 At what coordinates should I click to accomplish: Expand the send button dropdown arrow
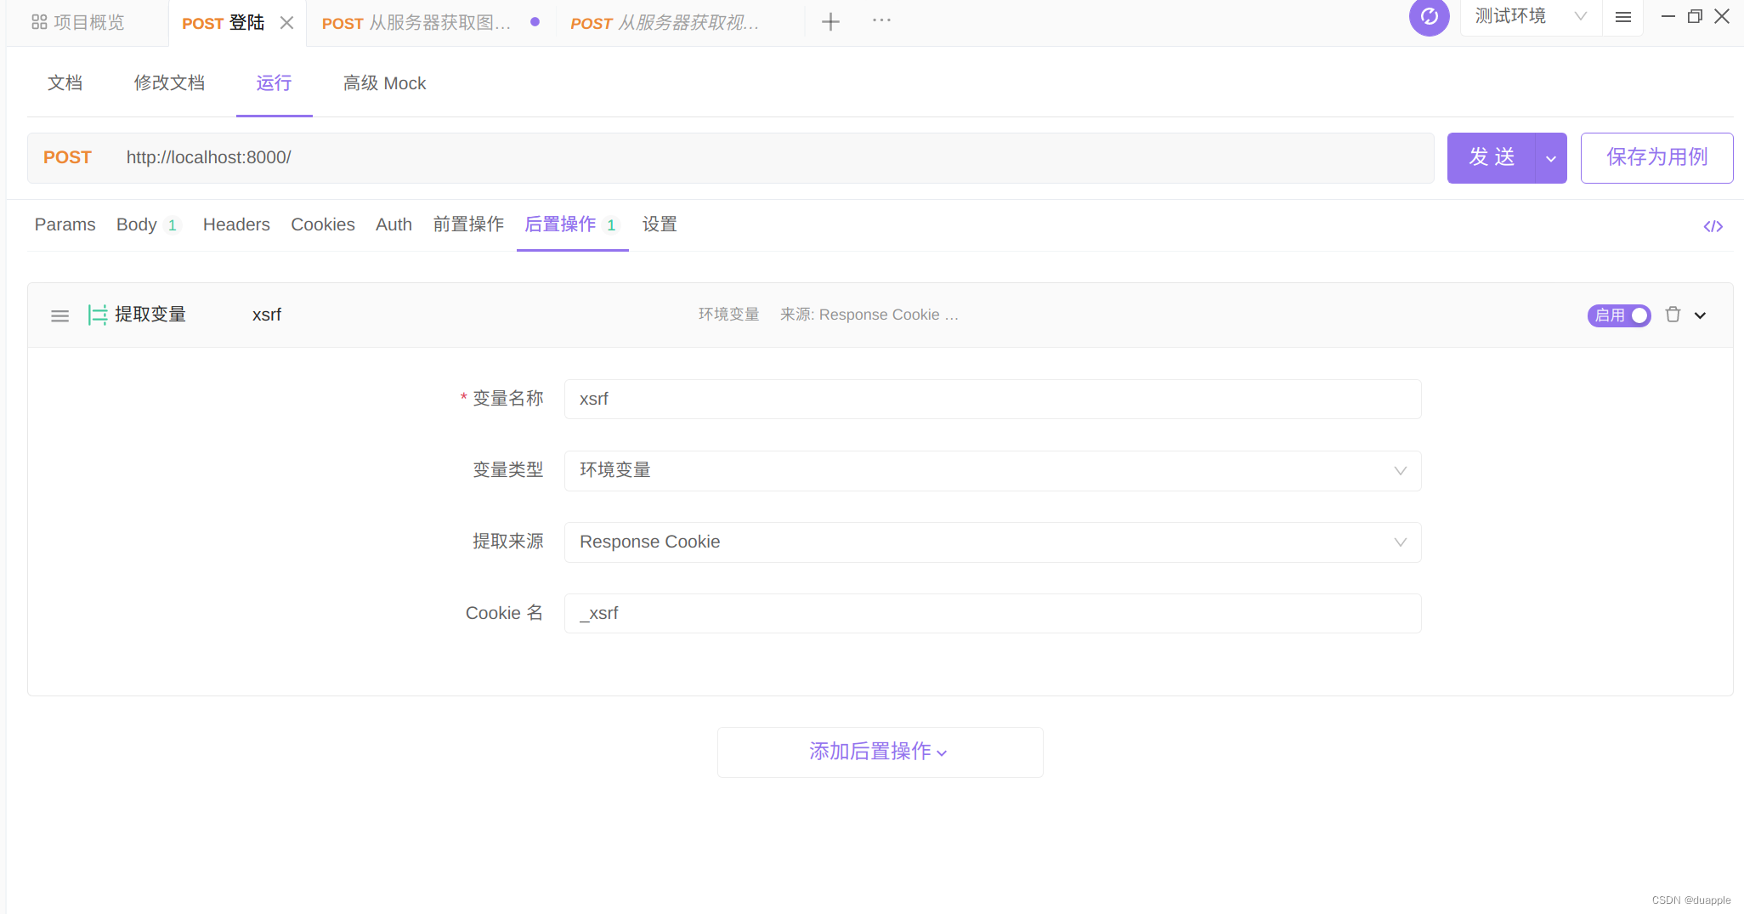[1551, 158]
